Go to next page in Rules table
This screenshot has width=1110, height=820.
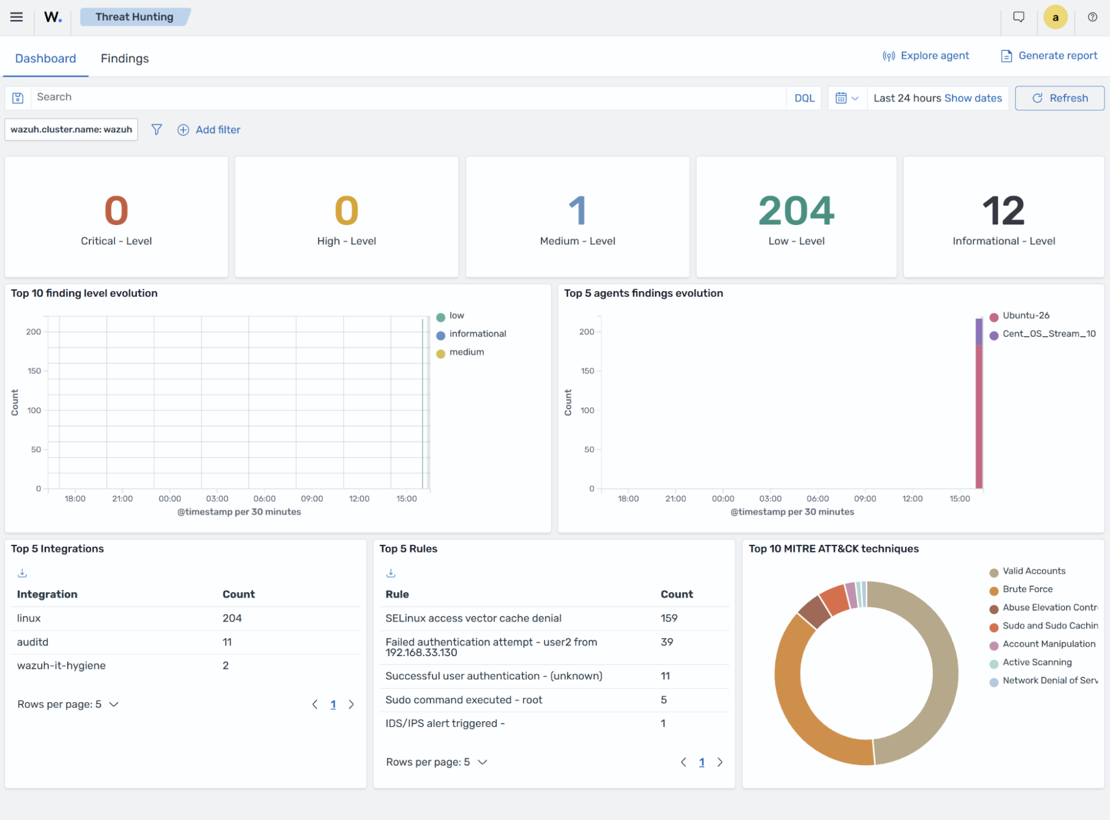tap(720, 762)
